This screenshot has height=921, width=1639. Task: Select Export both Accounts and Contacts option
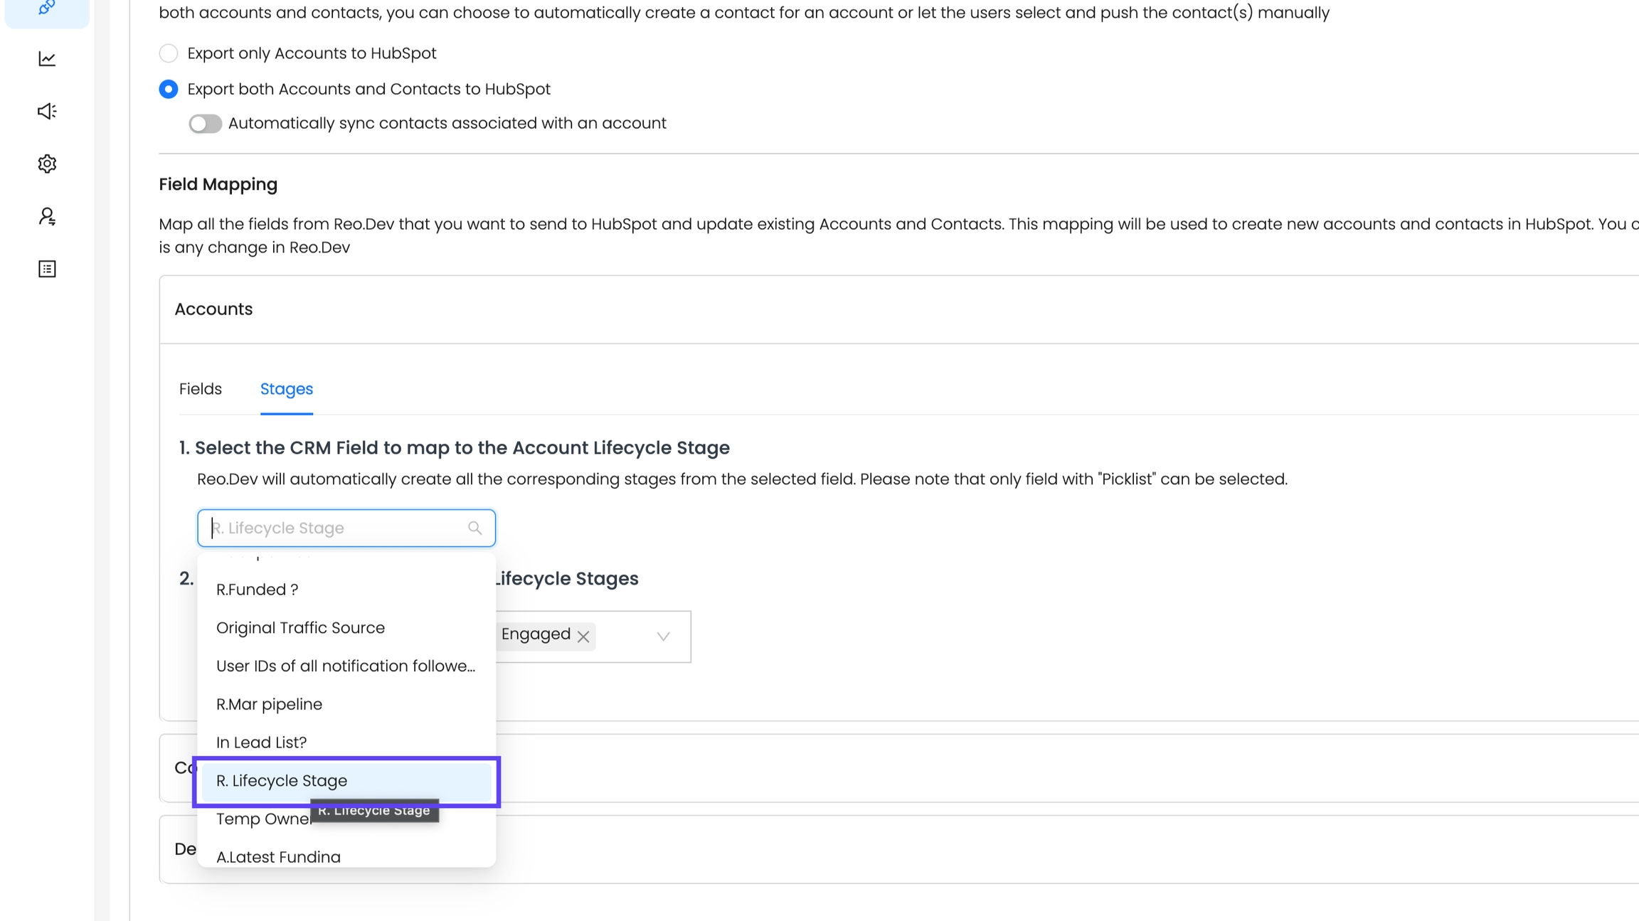[169, 89]
